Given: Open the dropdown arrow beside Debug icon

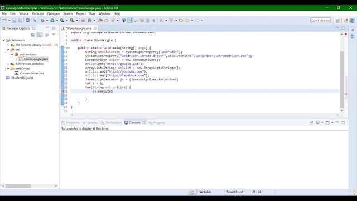Looking at the screenshot, I should (47, 21).
